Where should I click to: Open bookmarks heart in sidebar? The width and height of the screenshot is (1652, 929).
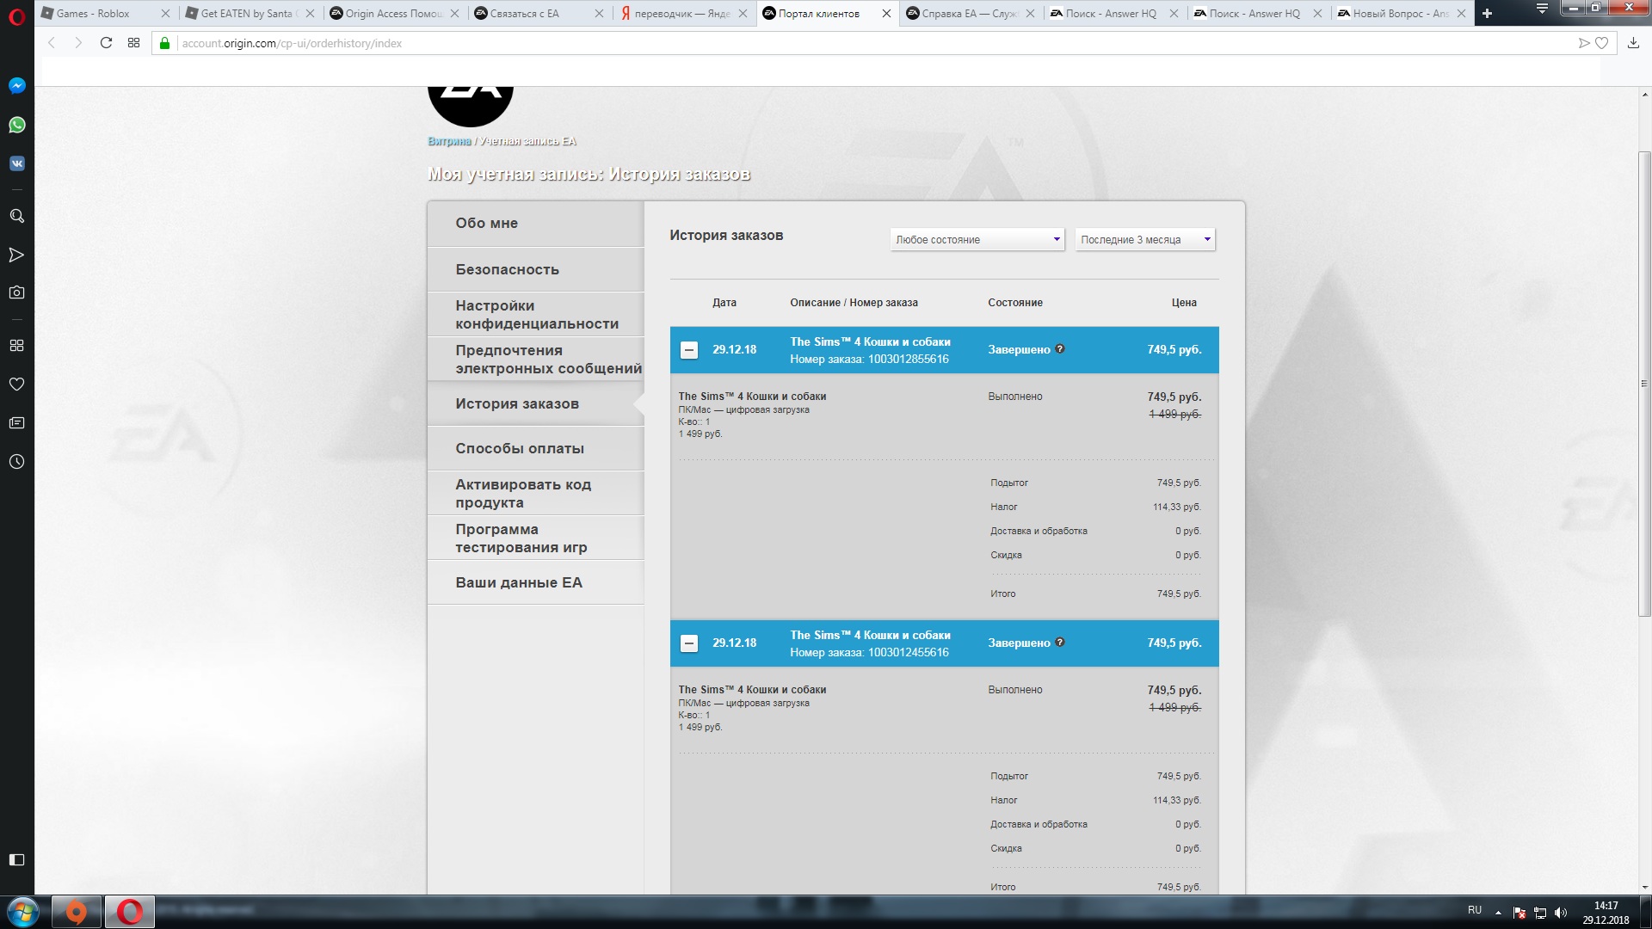coord(16,385)
